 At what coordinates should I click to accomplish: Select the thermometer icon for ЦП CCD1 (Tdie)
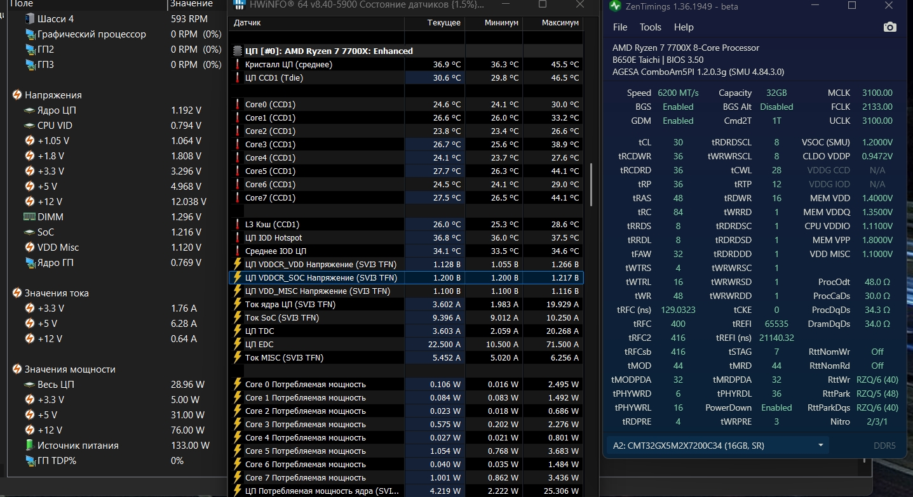pos(238,77)
